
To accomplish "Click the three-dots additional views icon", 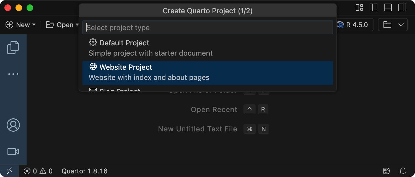I will point(13,74).
